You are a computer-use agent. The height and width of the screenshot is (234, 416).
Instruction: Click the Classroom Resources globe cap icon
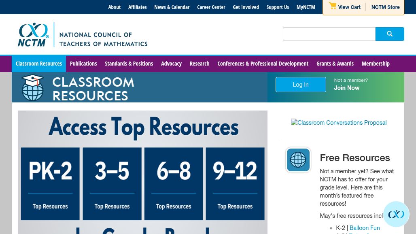point(33,87)
